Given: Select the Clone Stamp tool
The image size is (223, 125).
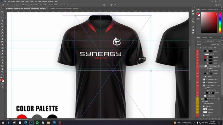Looking at the screenshot, I should (x=2, y=39).
